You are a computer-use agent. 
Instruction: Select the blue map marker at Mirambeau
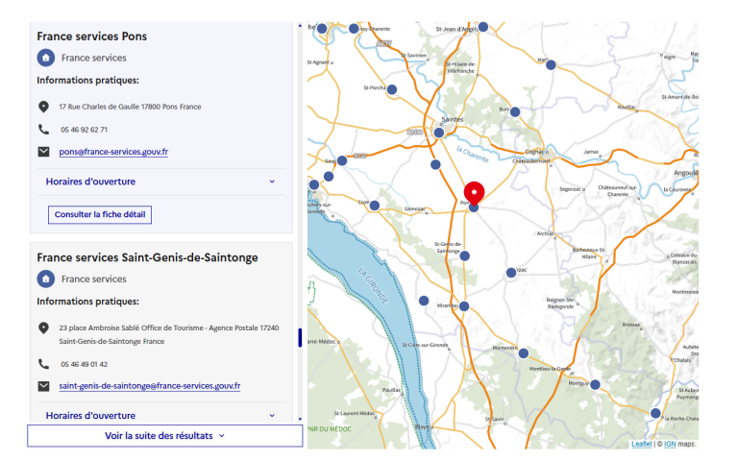pyautogui.click(x=464, y=306)
